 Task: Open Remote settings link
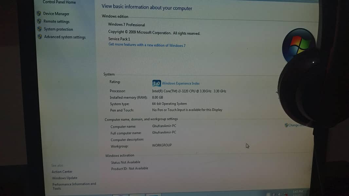[56, 22]
